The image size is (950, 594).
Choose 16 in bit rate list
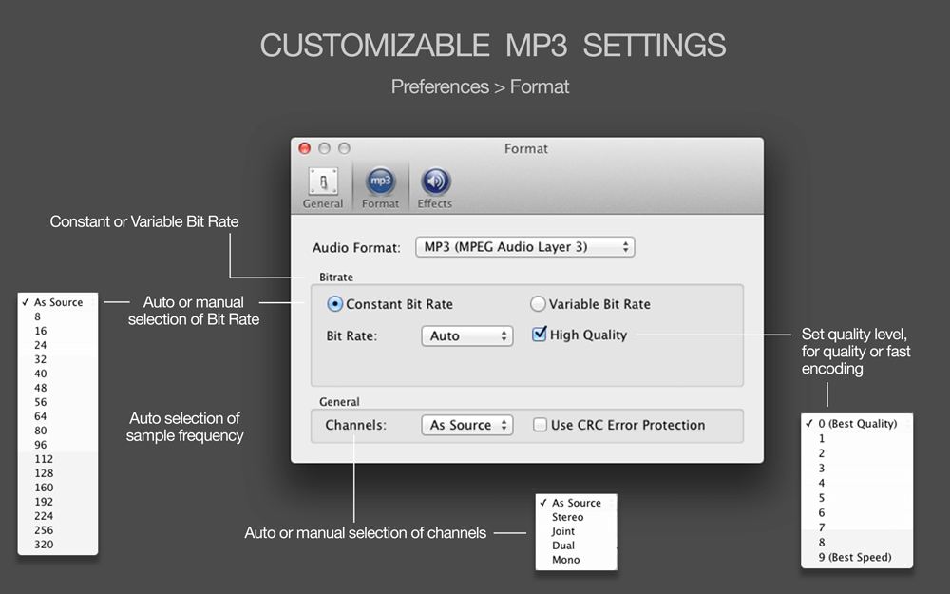coord(58,331)
